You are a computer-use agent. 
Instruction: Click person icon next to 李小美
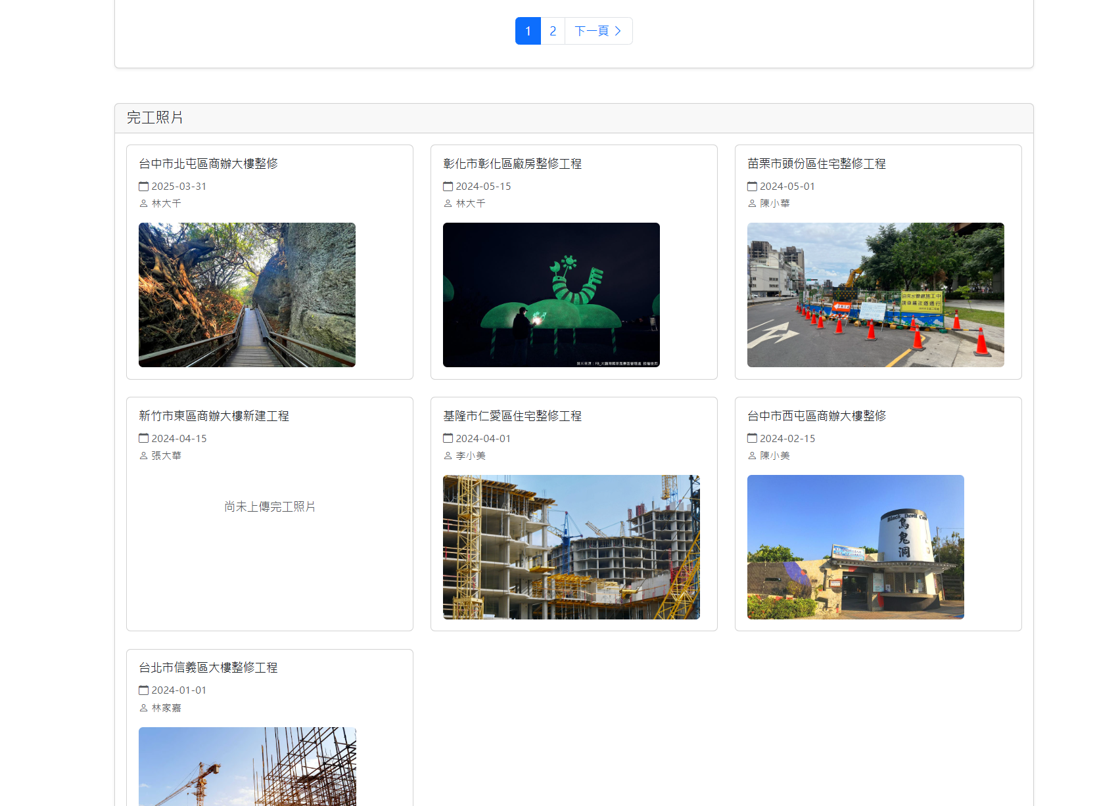pos(448,455)
